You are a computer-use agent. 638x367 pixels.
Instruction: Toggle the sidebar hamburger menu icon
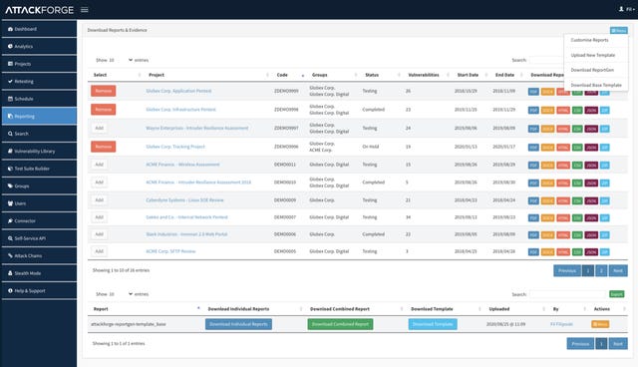click(x=84, y=10)
